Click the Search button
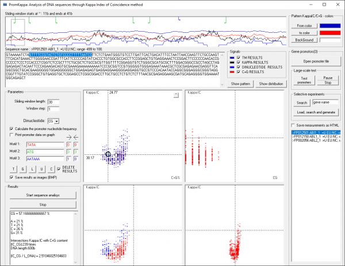345x266 pixels. pos(302,102)
